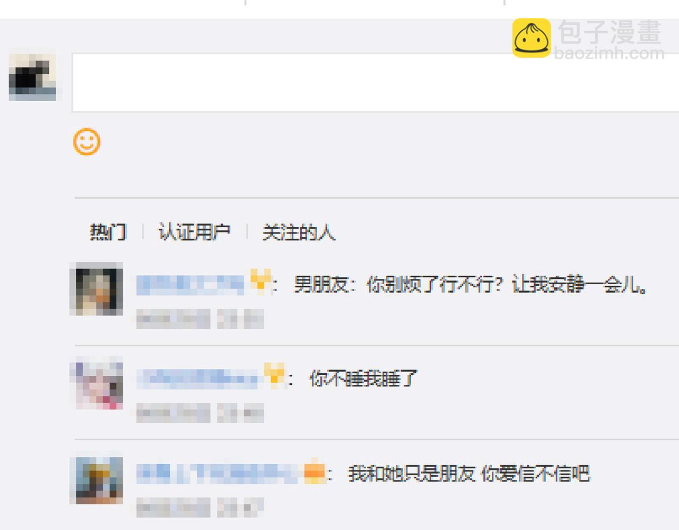Open the emoji picker smiley icon
The height and width of the screenshot is (530, 679).
86,142
